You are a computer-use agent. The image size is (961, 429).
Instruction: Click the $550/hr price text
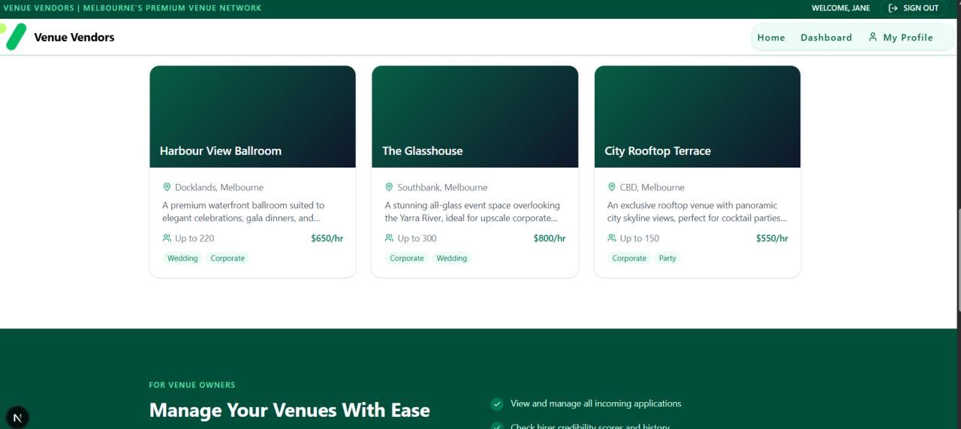pyautogui.click(x=772, y=238)
